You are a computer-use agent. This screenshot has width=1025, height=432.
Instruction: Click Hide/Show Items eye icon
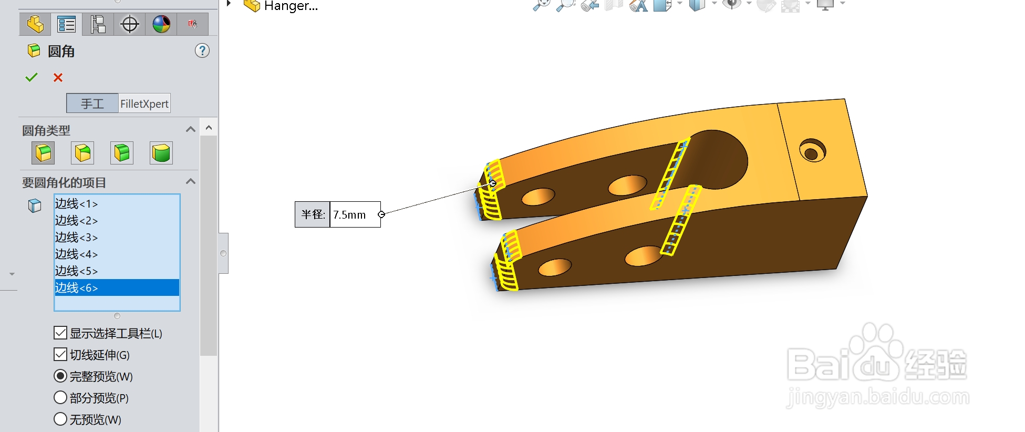click(x=732, y=5)
